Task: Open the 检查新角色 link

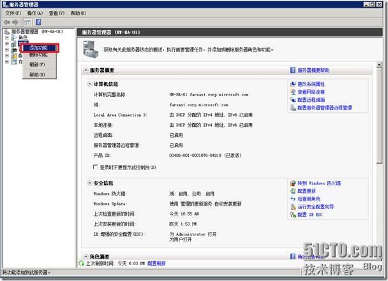Action: pos(309,199)
